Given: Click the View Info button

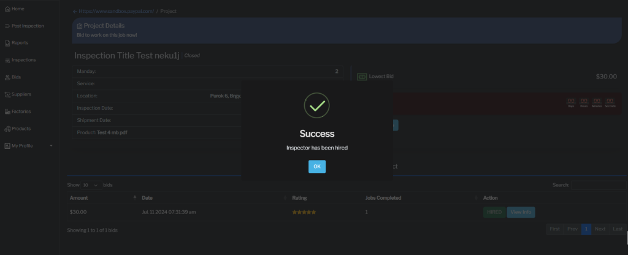Looking at the screenshot, I should (x=521, y=212).
